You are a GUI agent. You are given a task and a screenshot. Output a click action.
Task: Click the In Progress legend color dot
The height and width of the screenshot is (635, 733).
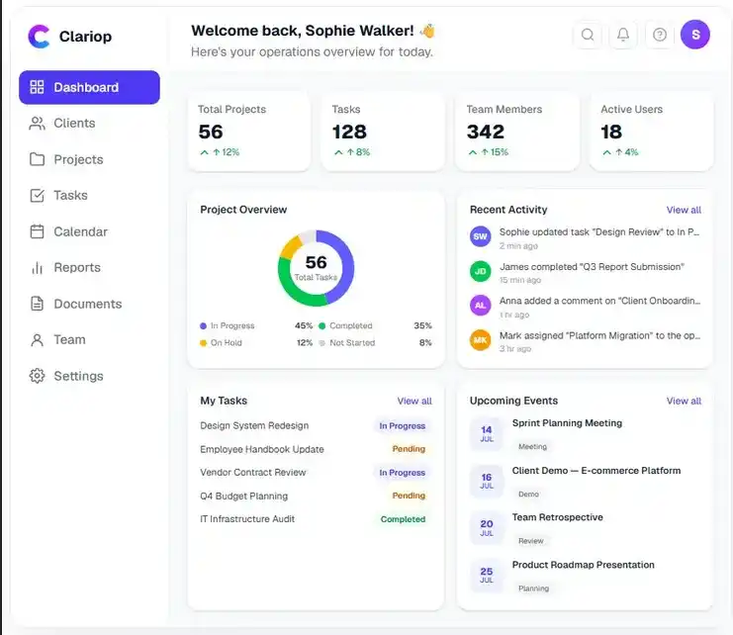pos(203,326)
